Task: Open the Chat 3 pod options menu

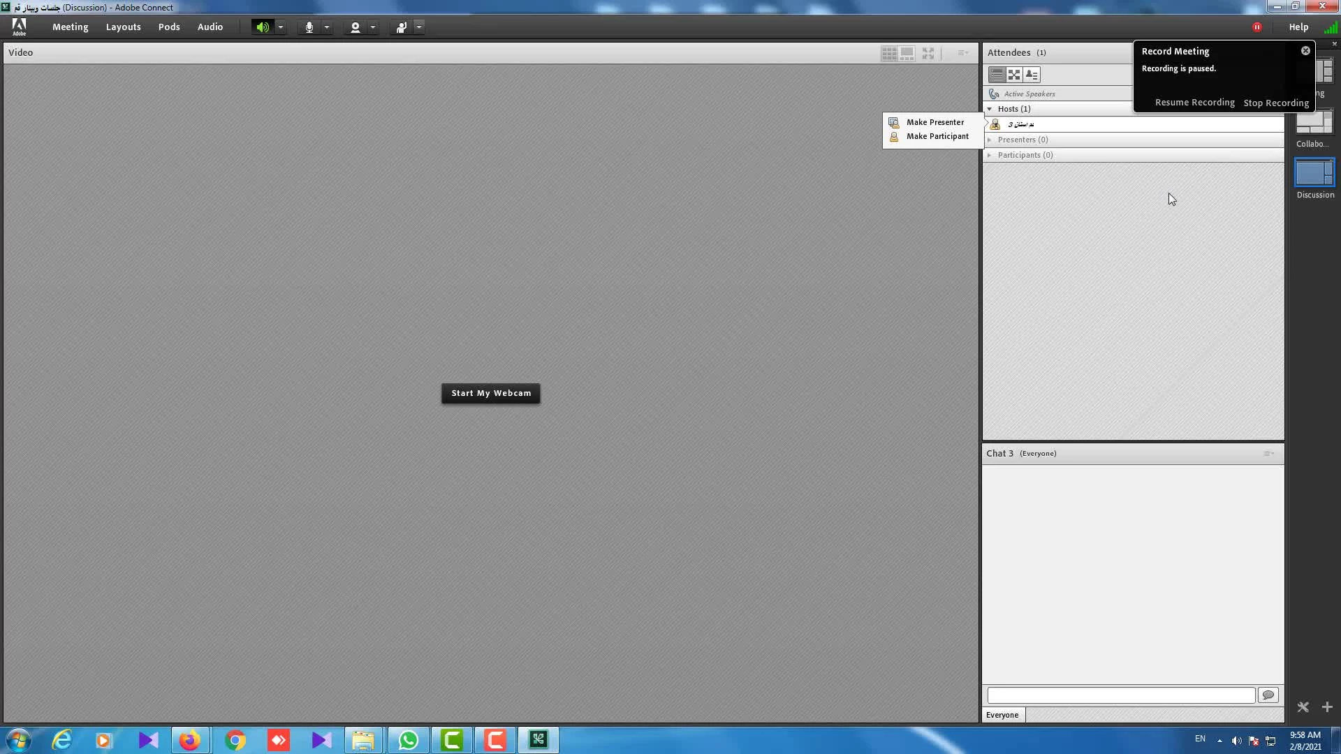Action: click(1268, 454)
